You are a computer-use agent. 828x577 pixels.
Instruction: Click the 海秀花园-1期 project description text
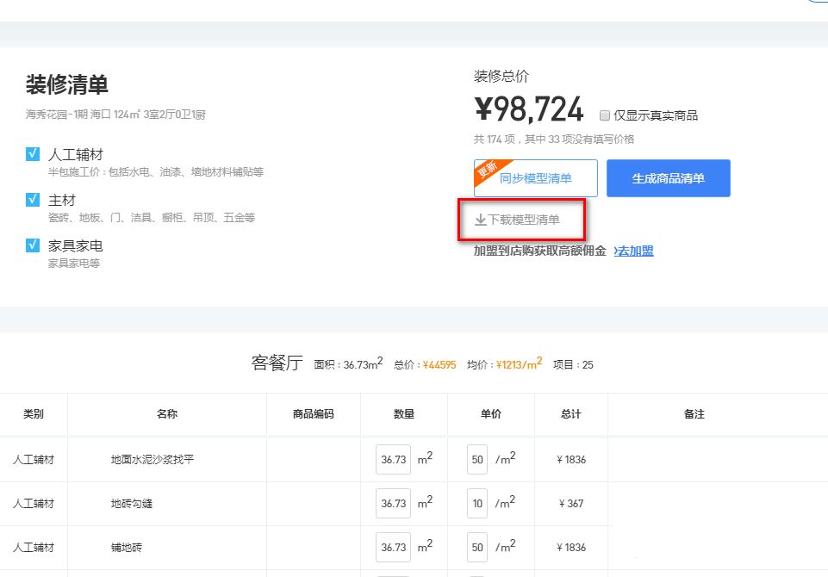coord(115,114)
